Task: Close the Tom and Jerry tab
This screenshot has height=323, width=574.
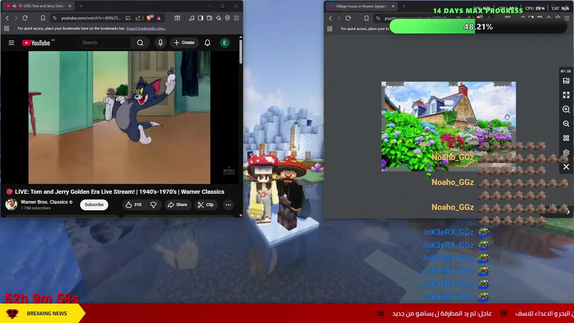Action: (70, 6)
